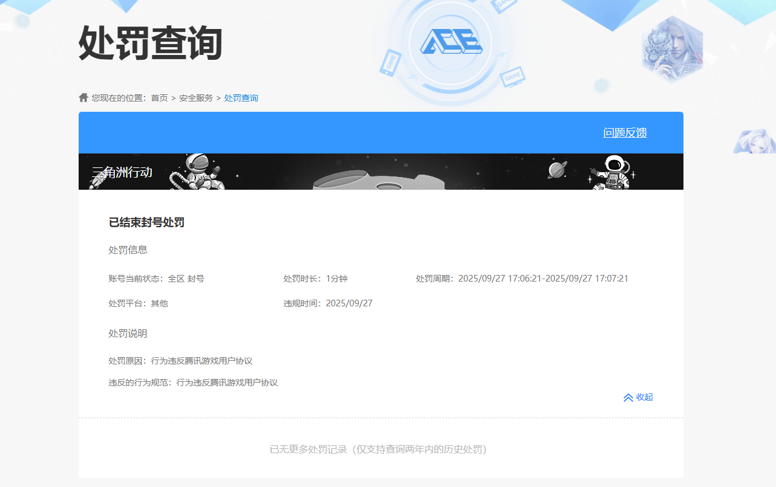
Task: Click the pointing astronaut on the banner's right side
Action: tap(615, 171)
